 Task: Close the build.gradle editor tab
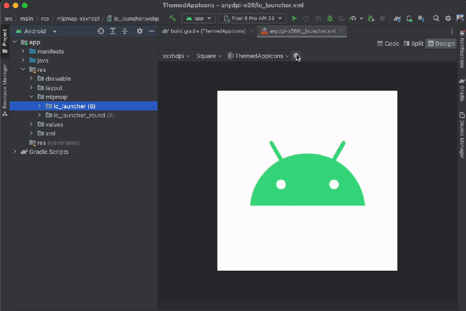[x=252, y=31]
